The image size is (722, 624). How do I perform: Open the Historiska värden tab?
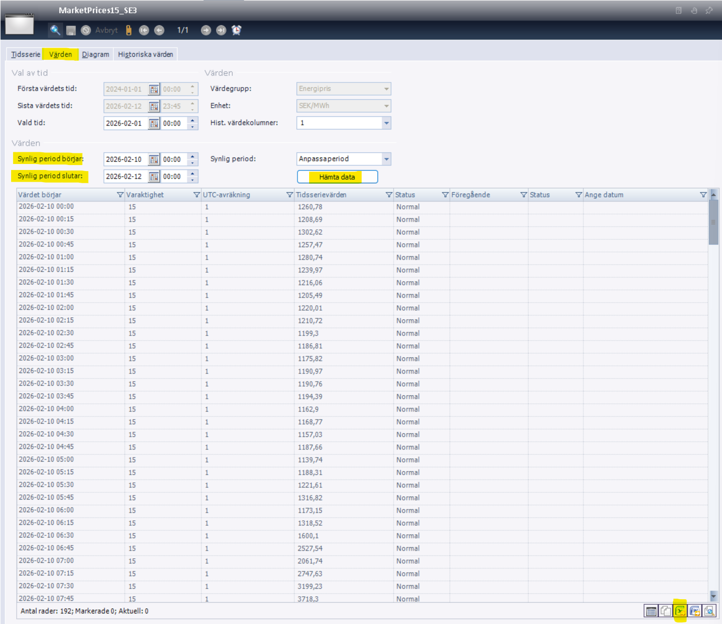(x=145, y=54)
